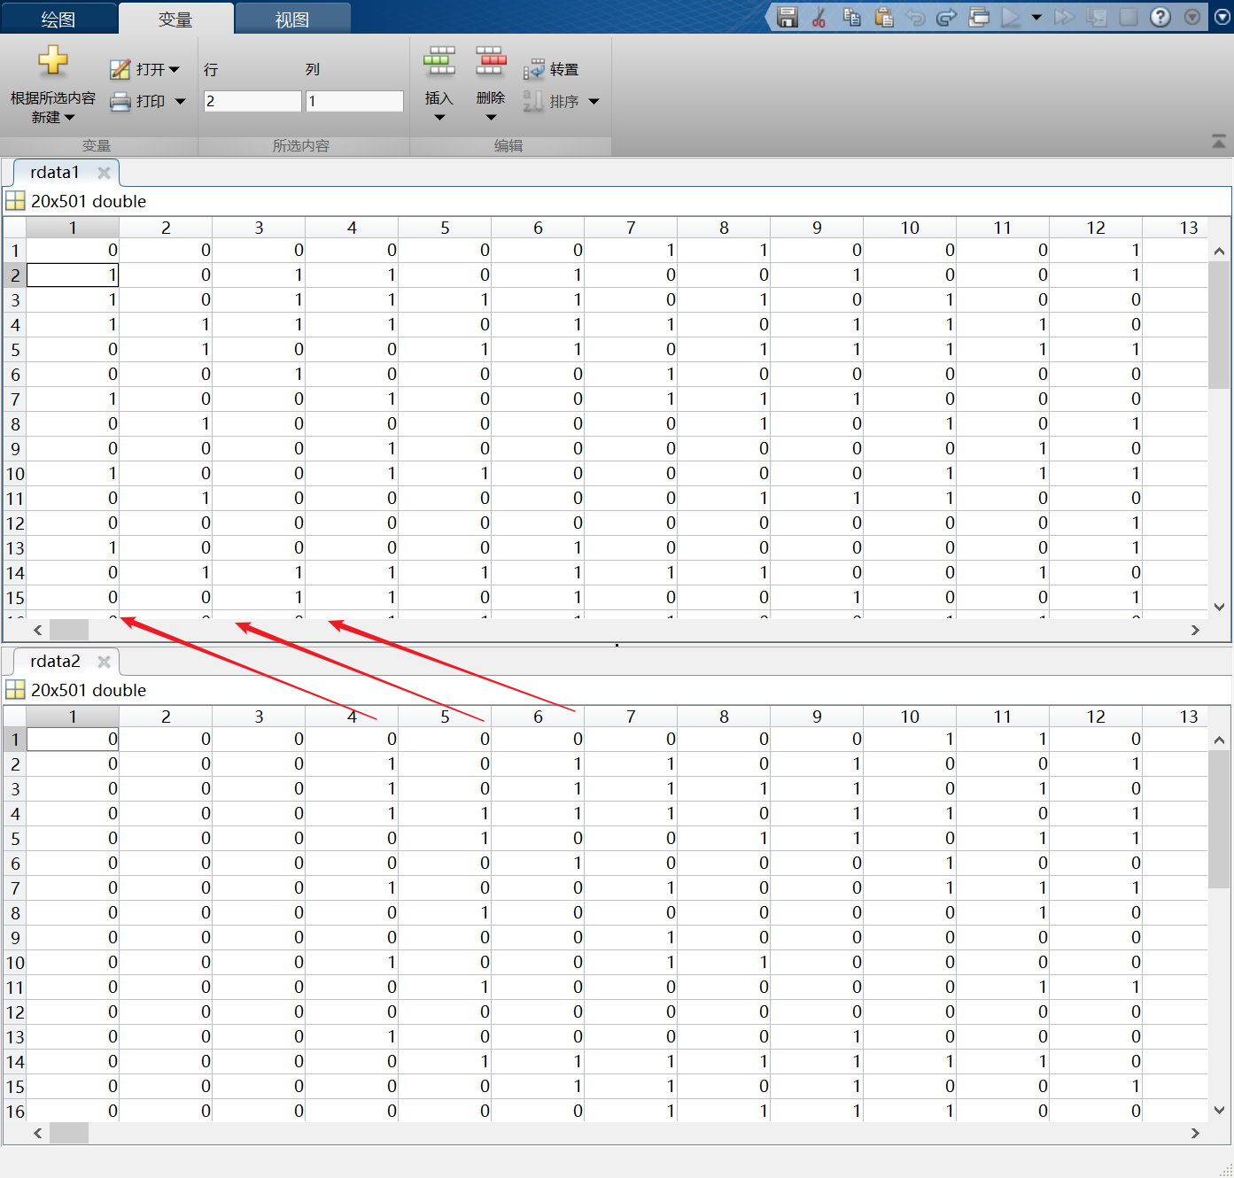Click the green Insert rows icon
The image size is (1234, 1178).
click(x=439, y=61)
